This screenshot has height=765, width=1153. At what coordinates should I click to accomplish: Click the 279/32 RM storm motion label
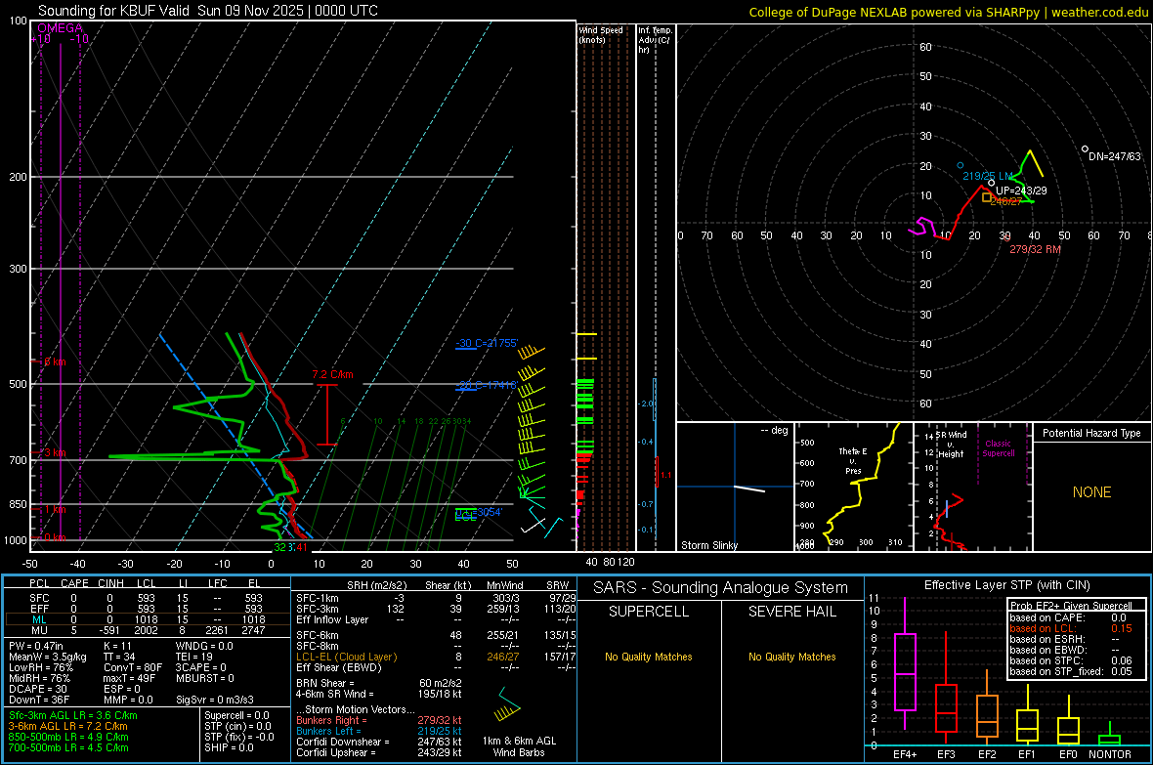tap(1036, 249)
